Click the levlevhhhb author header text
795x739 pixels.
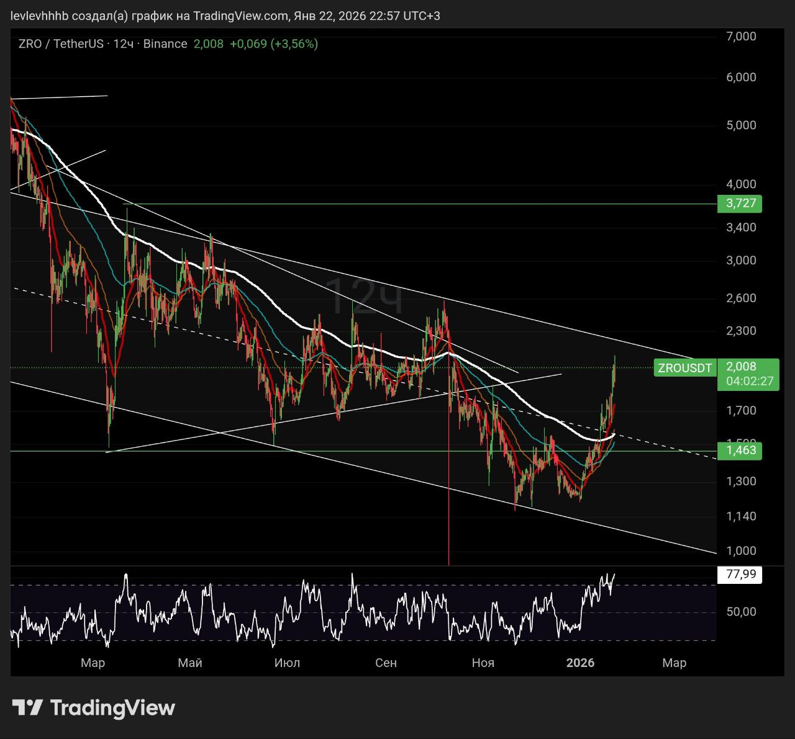click(39, 16)
